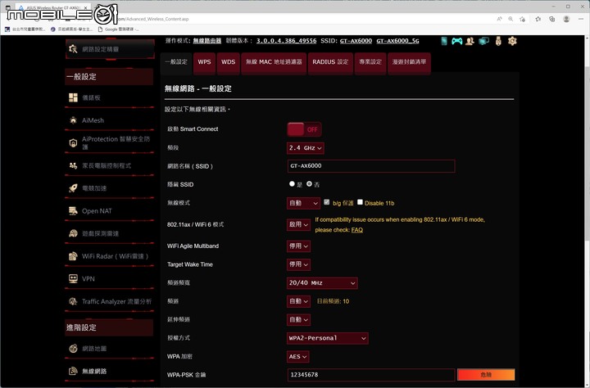Click browser read aloud icon

499,19
